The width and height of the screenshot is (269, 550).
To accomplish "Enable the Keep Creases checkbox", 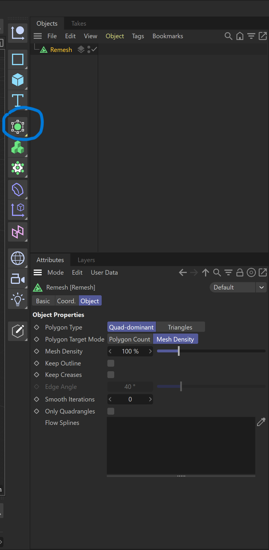I will pos(111,375).
